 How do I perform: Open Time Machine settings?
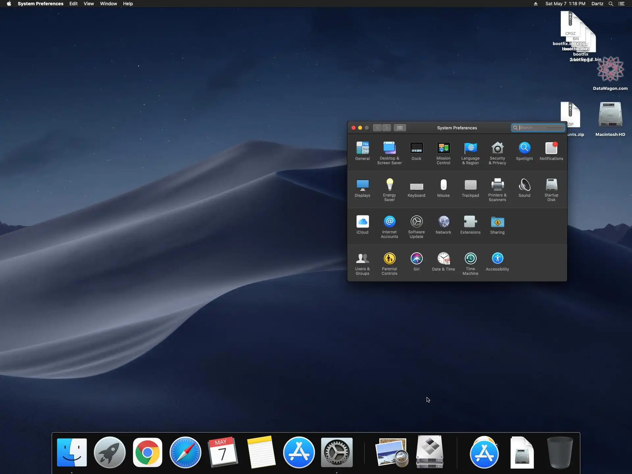(470, 259)
